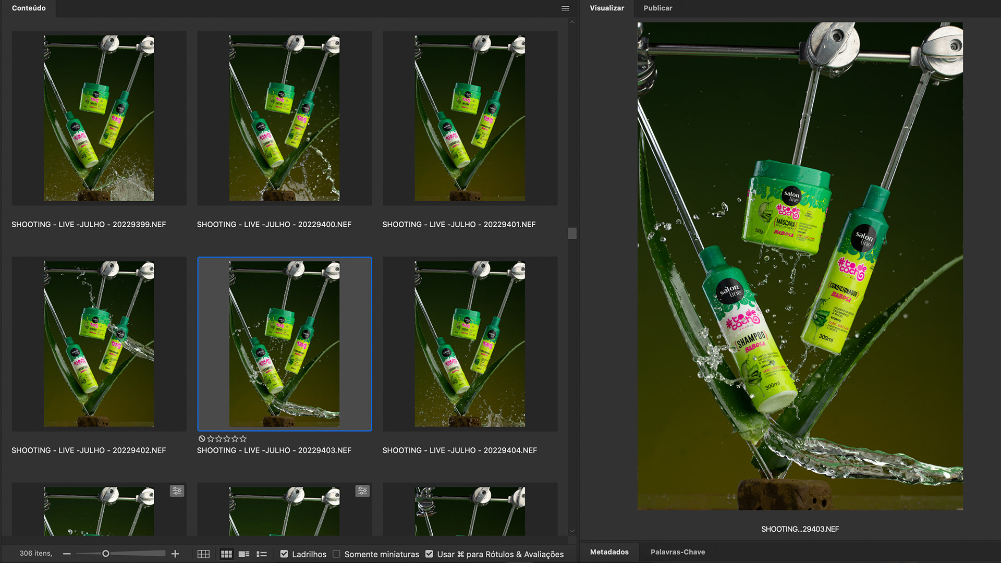Toggle the Ladrilhos checkbox
The width and height of the screenshot is (1001, 563).
point(284,554)
